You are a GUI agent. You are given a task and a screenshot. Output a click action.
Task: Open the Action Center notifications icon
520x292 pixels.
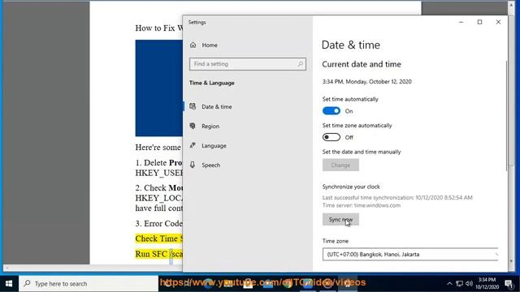[x=509, y=283]
